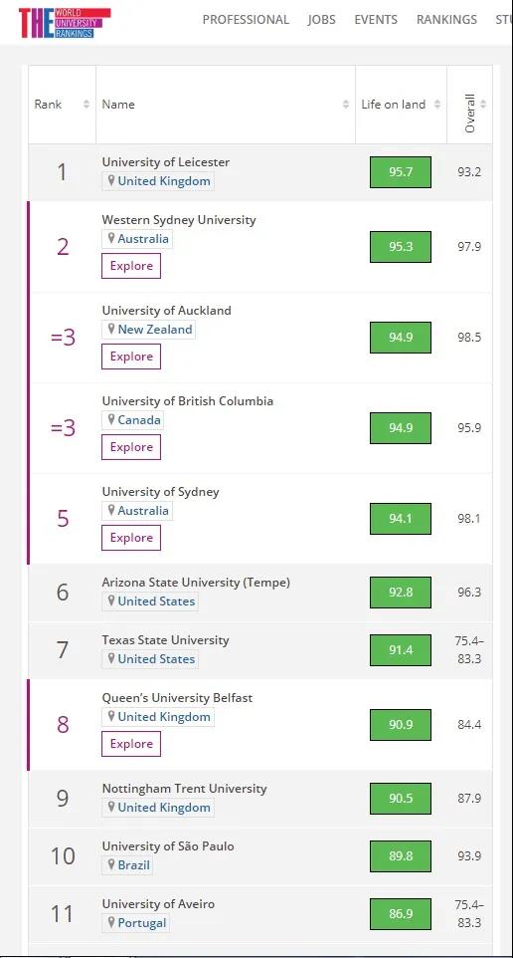Open the University of Leicester link

click(x=166, y=162)
